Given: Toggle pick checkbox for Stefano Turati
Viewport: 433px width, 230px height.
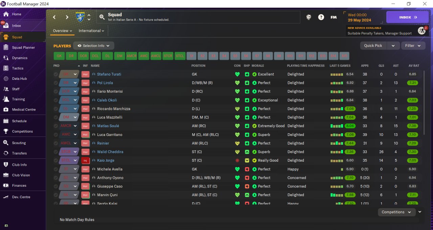Looking at the screenshot, I should (56, 74).
